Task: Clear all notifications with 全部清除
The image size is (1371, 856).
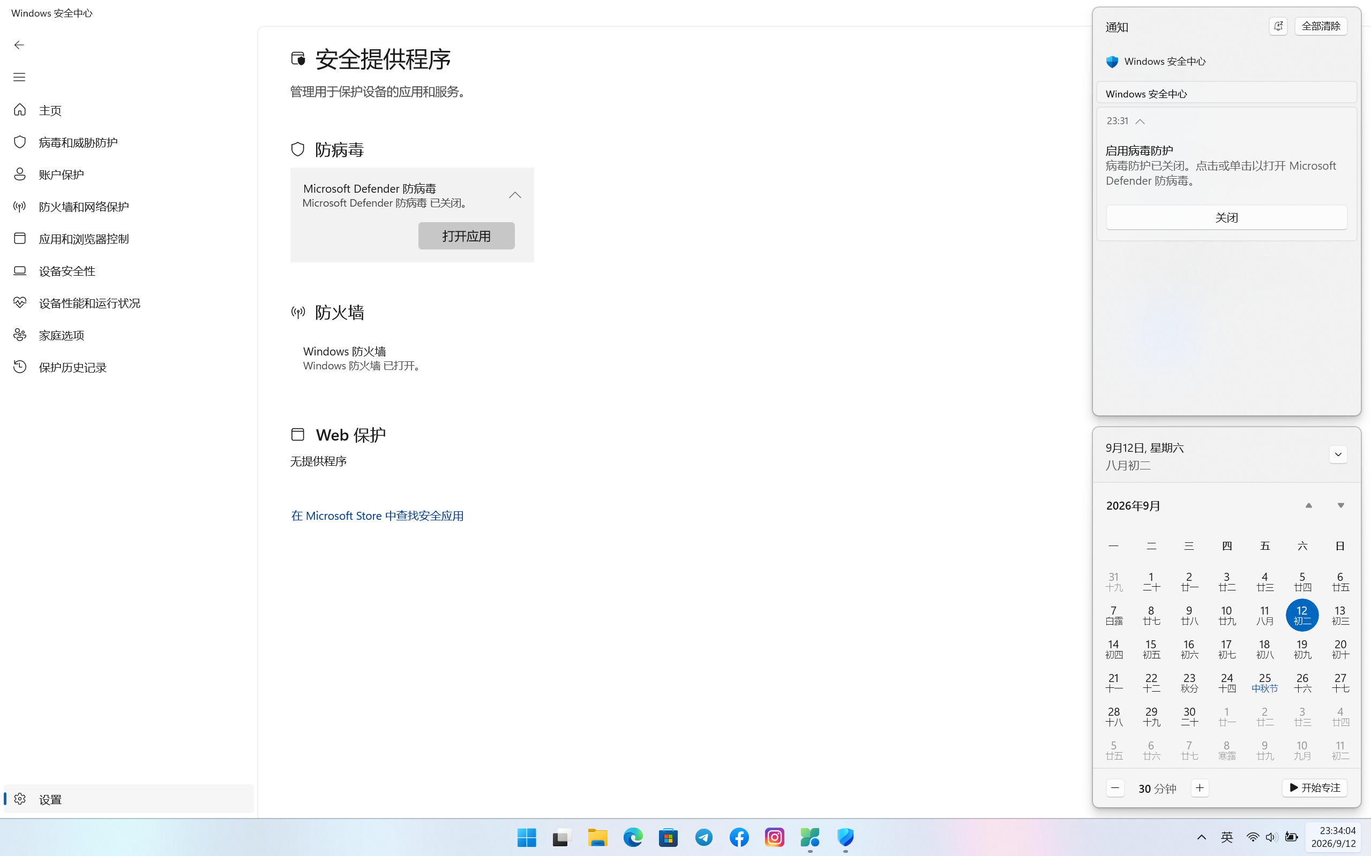Action: pyautogui.click(x=1321, y=26)
